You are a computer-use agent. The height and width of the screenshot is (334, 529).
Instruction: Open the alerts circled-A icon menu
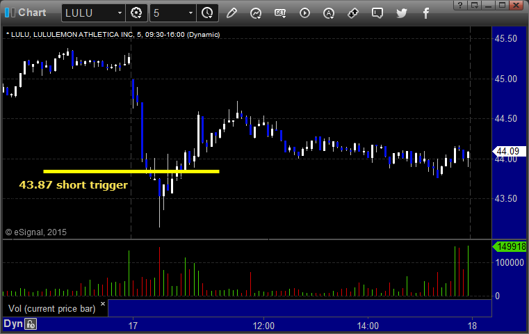(329, 13)
